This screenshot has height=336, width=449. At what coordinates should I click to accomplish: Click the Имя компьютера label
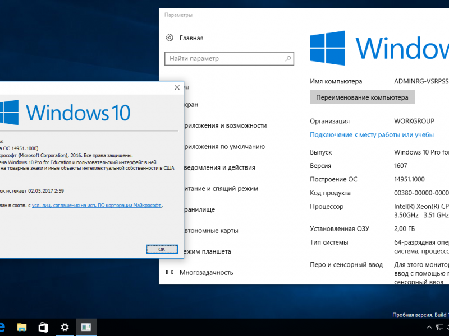pos(336,81)
